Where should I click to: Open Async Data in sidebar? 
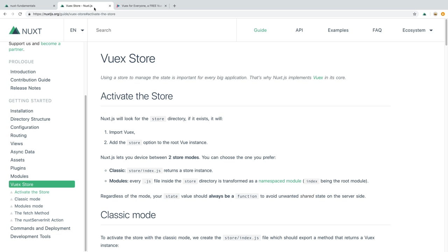(x=22, y=152)
